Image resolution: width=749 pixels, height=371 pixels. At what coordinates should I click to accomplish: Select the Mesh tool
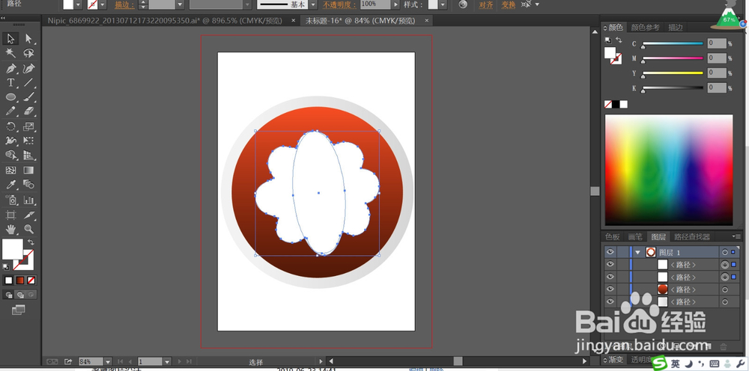tap(10, 171)
